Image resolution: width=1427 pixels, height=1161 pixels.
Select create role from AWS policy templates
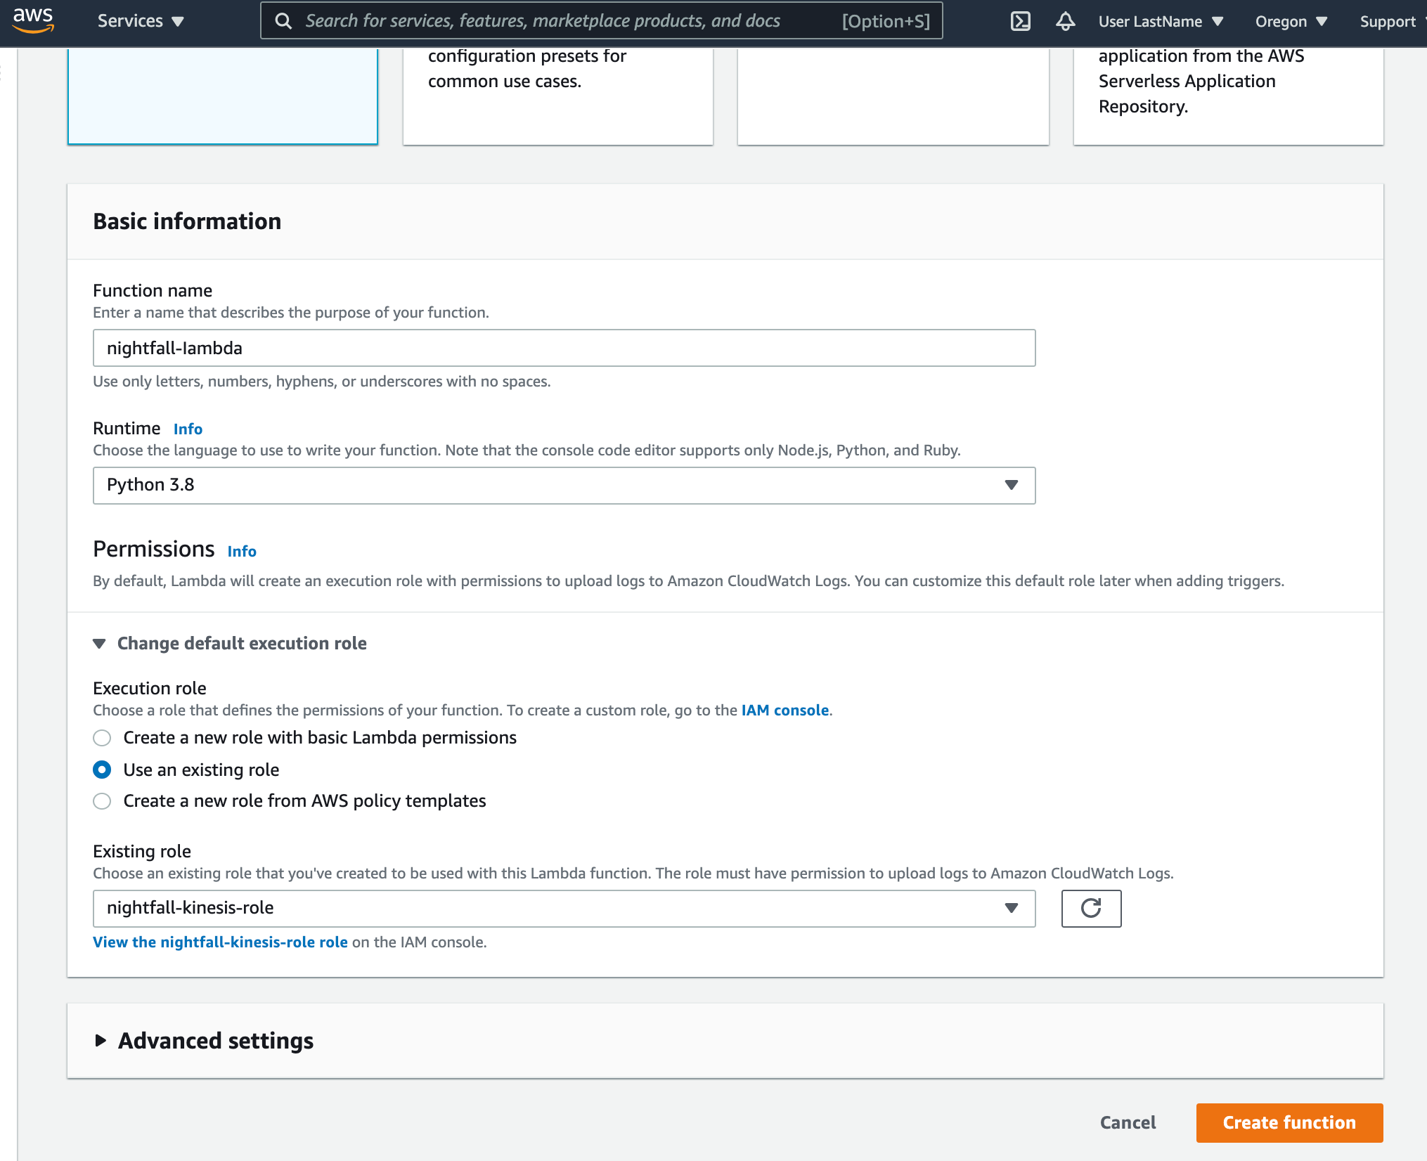click(102, 801)
